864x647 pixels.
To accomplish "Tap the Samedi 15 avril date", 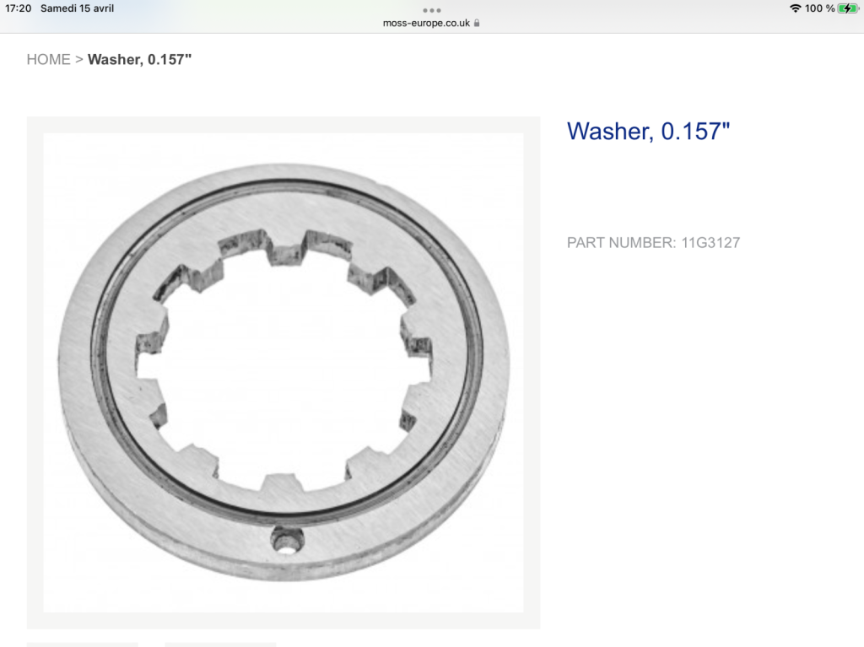I will (x=77, y=8).
